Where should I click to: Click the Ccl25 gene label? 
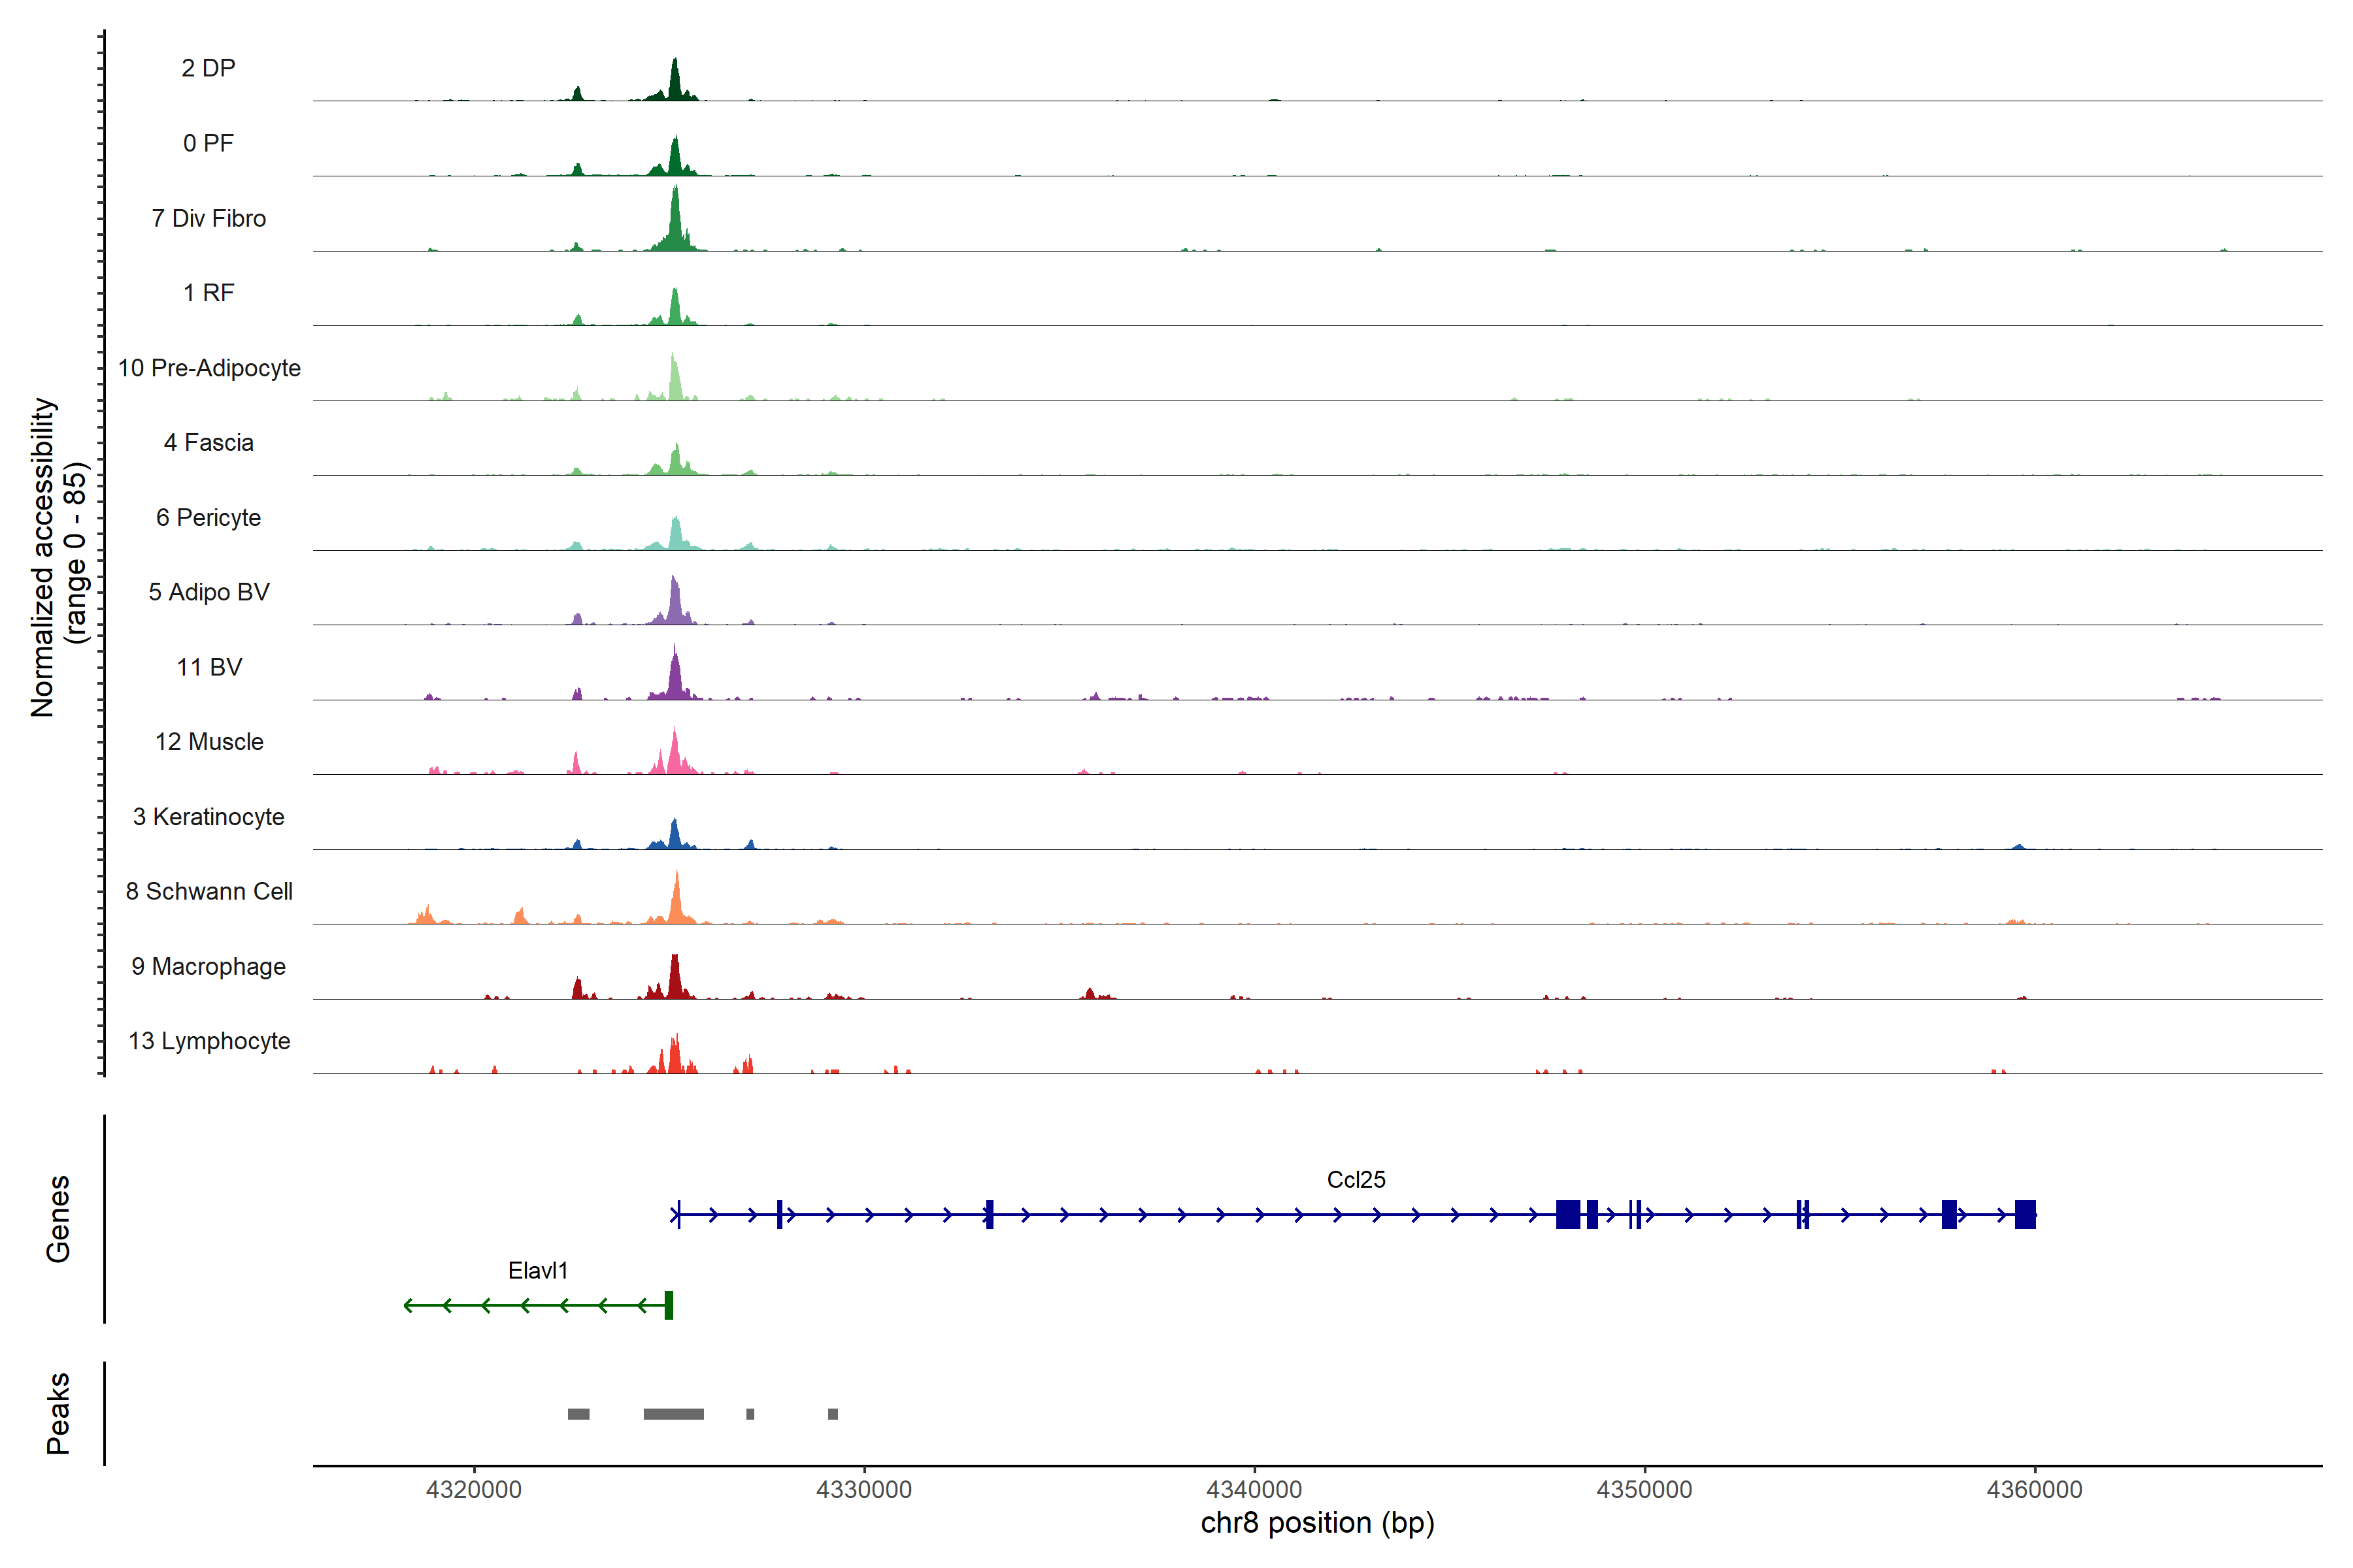1356,1179
